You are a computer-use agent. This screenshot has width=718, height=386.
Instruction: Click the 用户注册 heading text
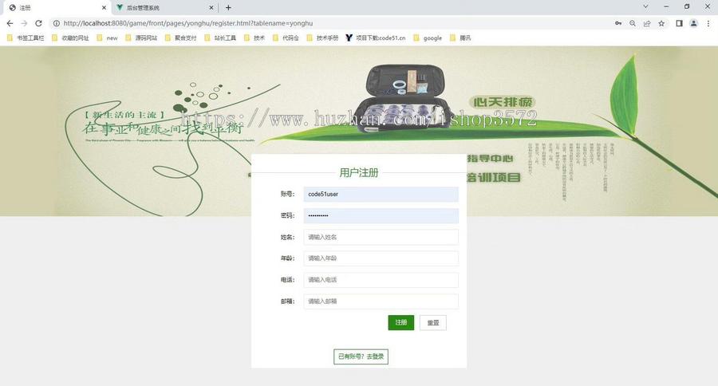(x=358, y=172)
